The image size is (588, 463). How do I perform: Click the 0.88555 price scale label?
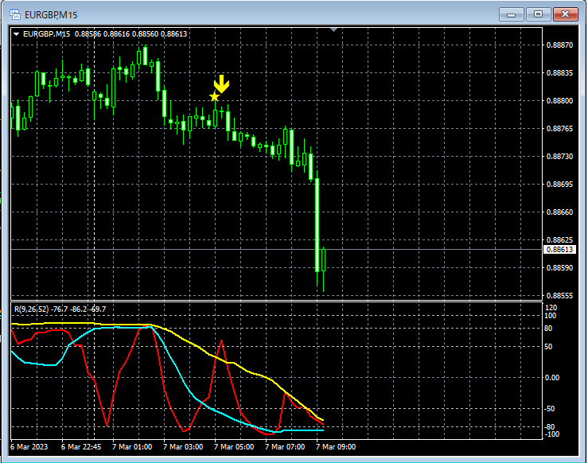click(560, 296)
